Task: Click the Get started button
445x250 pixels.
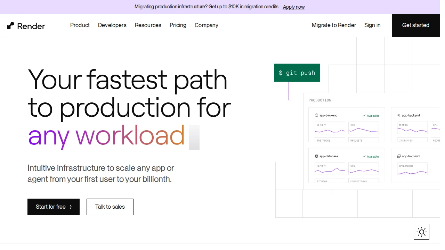Action: coord(416,25)
